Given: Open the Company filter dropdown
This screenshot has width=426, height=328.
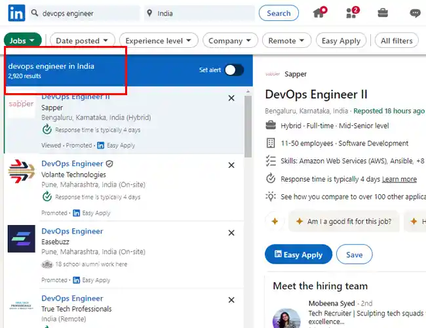Looking at the screenshot, I should (x=230, y=41).
